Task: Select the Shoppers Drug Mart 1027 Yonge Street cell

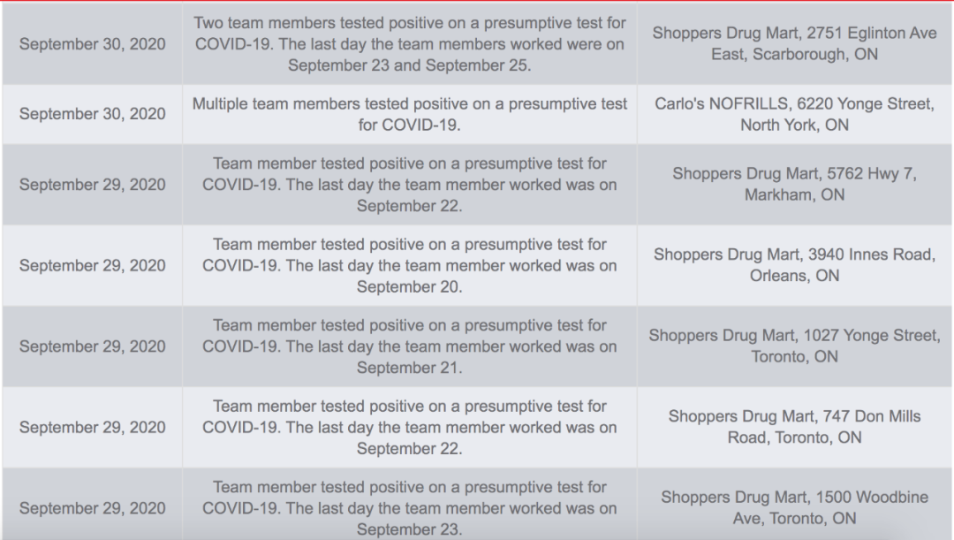Action: (x=795, y=346)
